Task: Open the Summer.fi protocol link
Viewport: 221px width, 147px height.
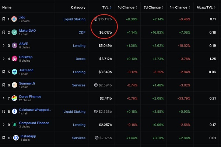Action: (27, 83)
